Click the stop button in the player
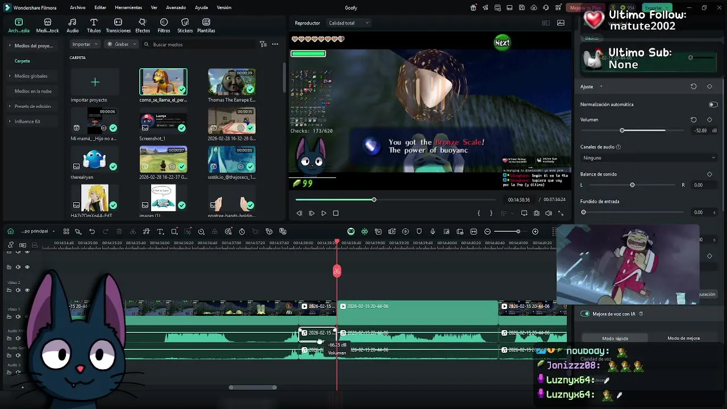727x409 pixels. pos(336,213)
